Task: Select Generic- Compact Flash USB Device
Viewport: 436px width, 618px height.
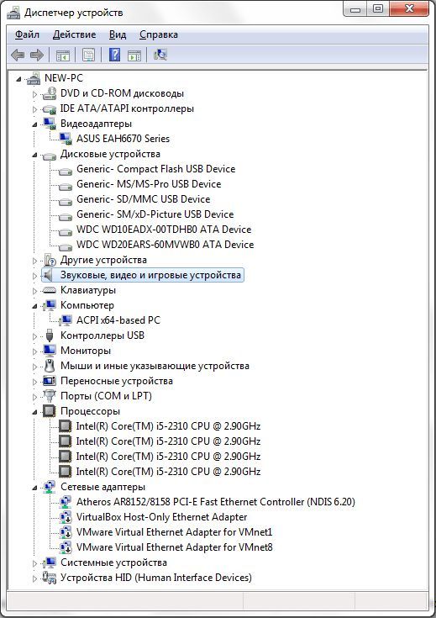Action: (x=155, y=169)
